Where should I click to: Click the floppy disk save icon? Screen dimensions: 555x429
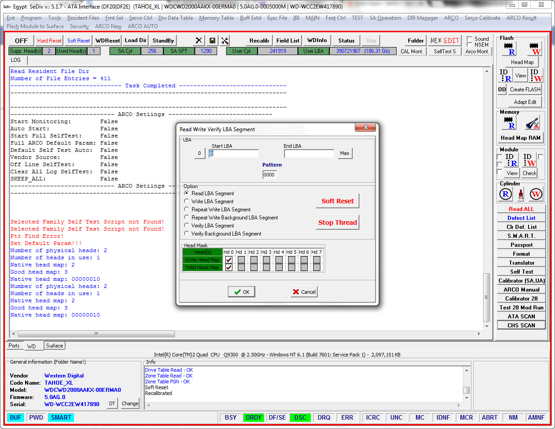click(212, 41)
